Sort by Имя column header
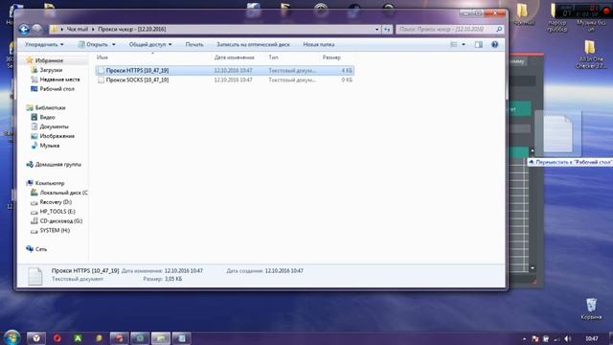The width and height of the screenshot is (613, 345). click(x=102, y=57)
